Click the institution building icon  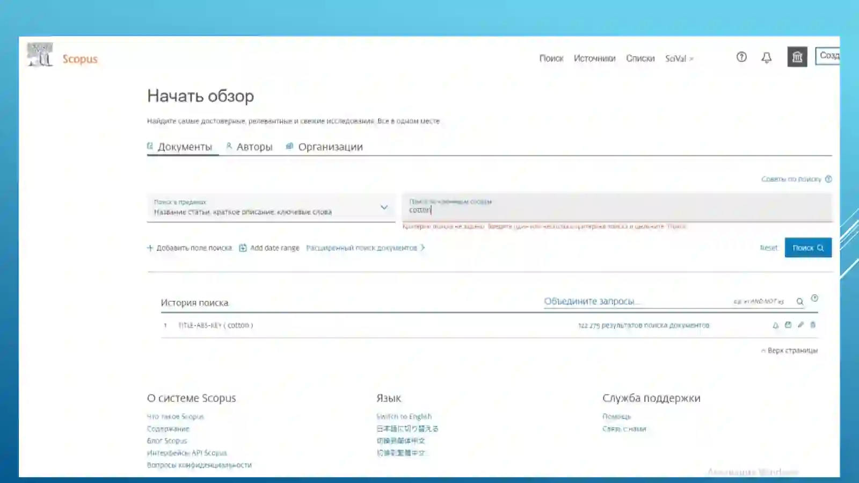click(x=797, y=57)
